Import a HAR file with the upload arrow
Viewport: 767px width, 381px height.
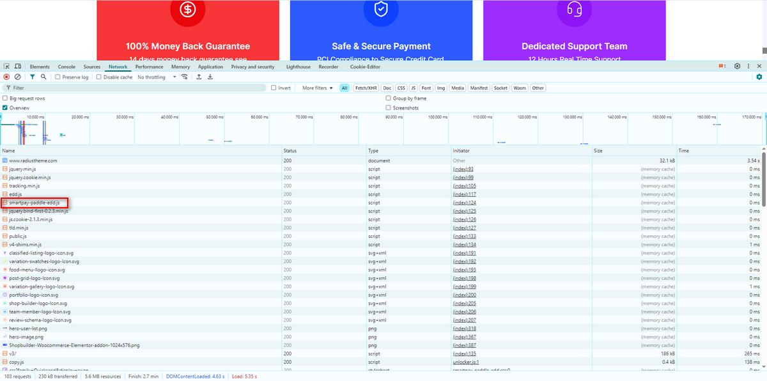tap(199, 77)
